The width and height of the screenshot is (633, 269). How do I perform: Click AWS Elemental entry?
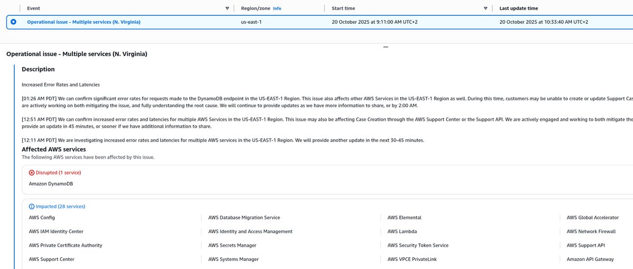[x=405, y=217]
